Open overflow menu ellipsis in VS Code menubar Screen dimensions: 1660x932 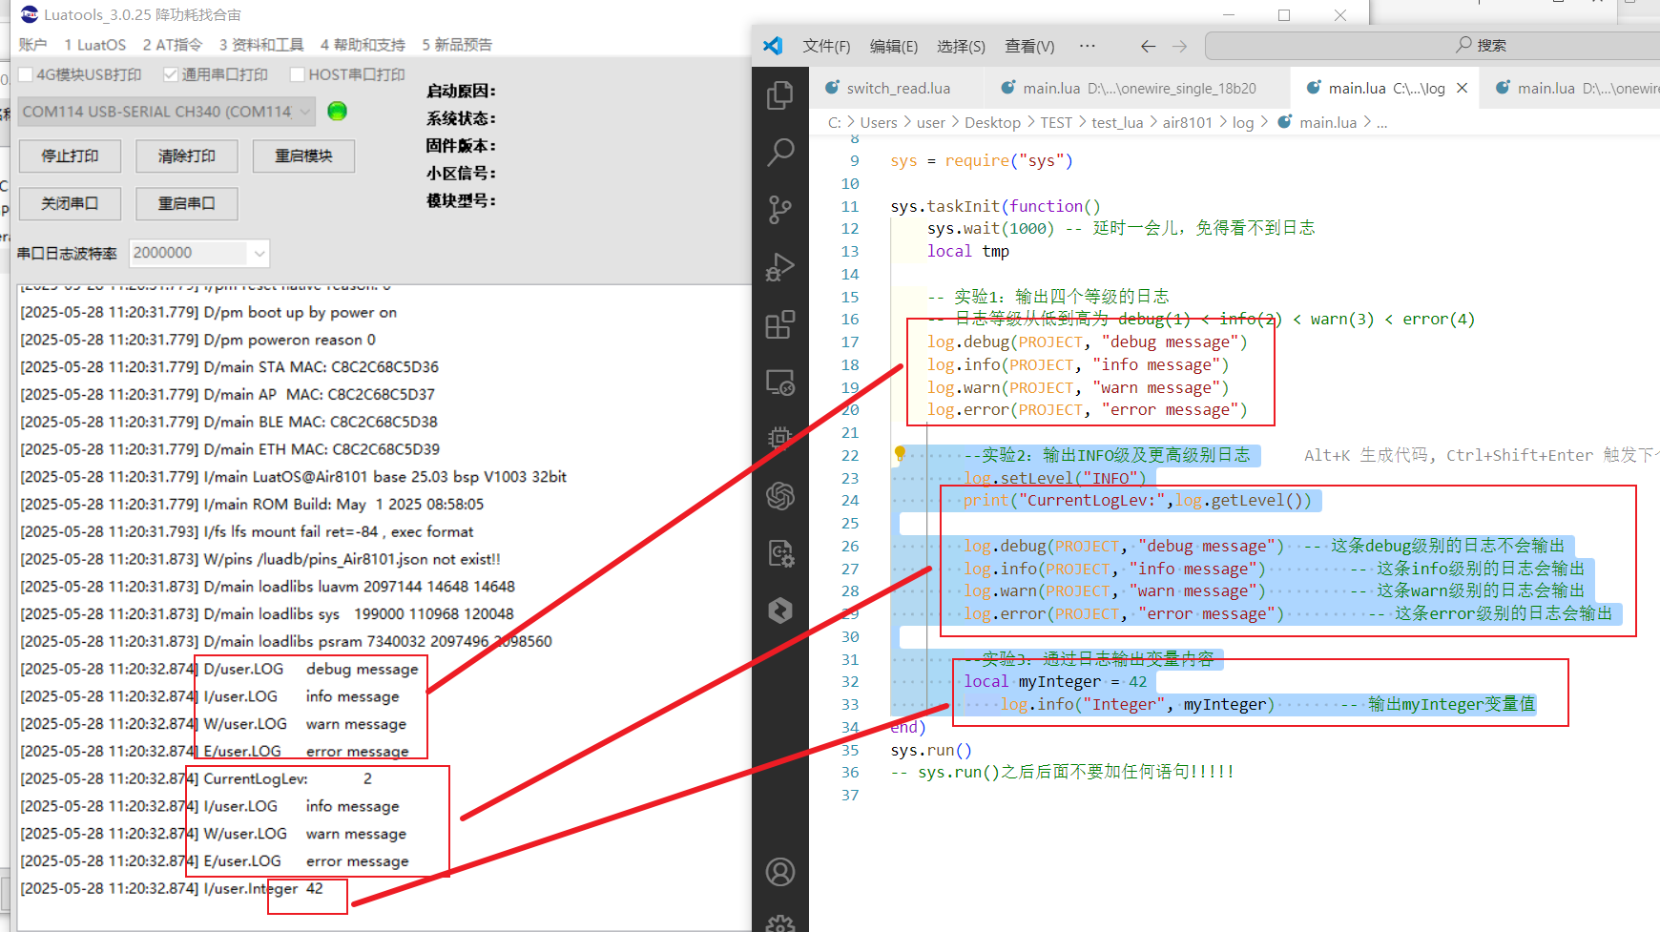[x=1087, y=46]
